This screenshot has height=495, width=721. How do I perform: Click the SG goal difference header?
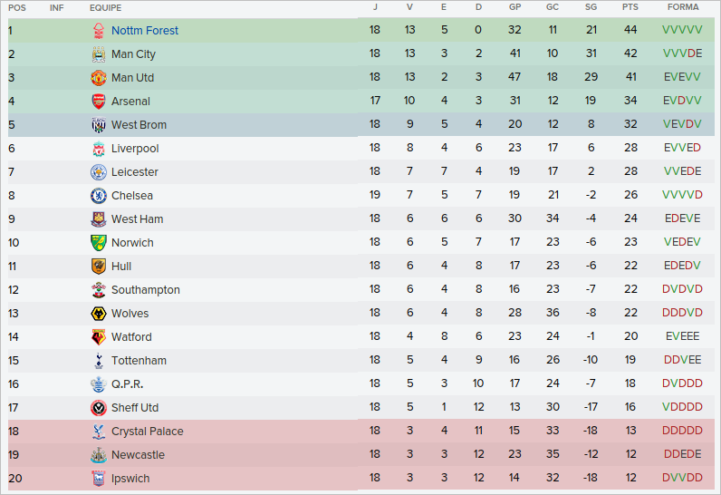(591, 7)
